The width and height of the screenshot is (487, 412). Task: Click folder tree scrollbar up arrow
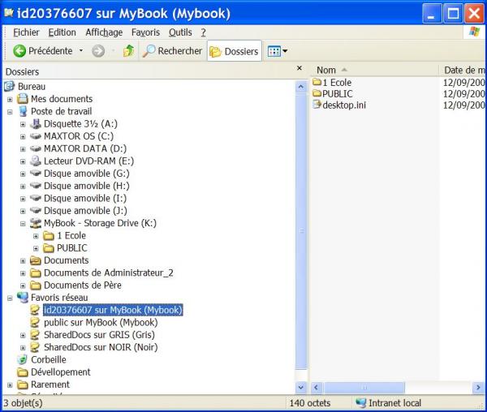[x=301, y=87]
